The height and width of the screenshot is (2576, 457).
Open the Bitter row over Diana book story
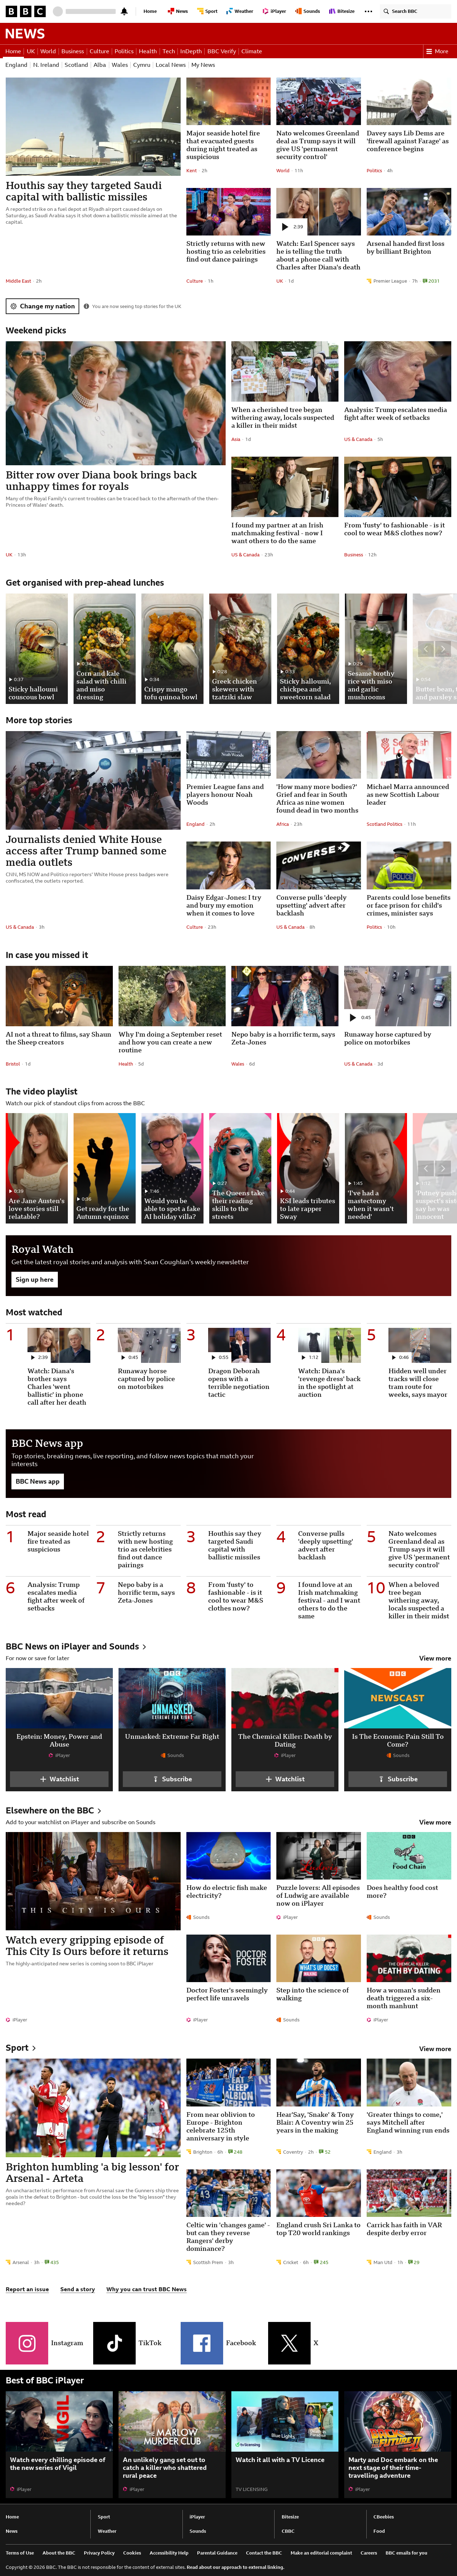click(101, 481)
